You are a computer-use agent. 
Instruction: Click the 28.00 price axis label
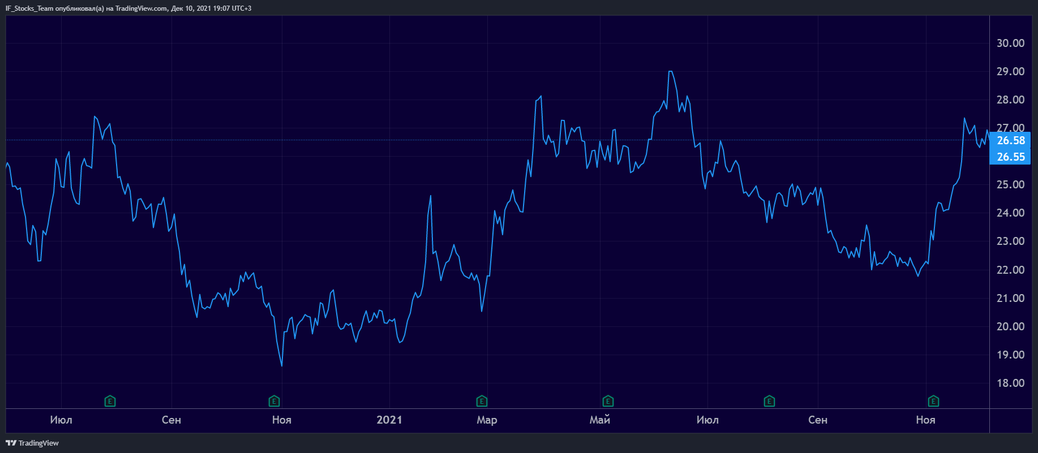[1010, 100]
